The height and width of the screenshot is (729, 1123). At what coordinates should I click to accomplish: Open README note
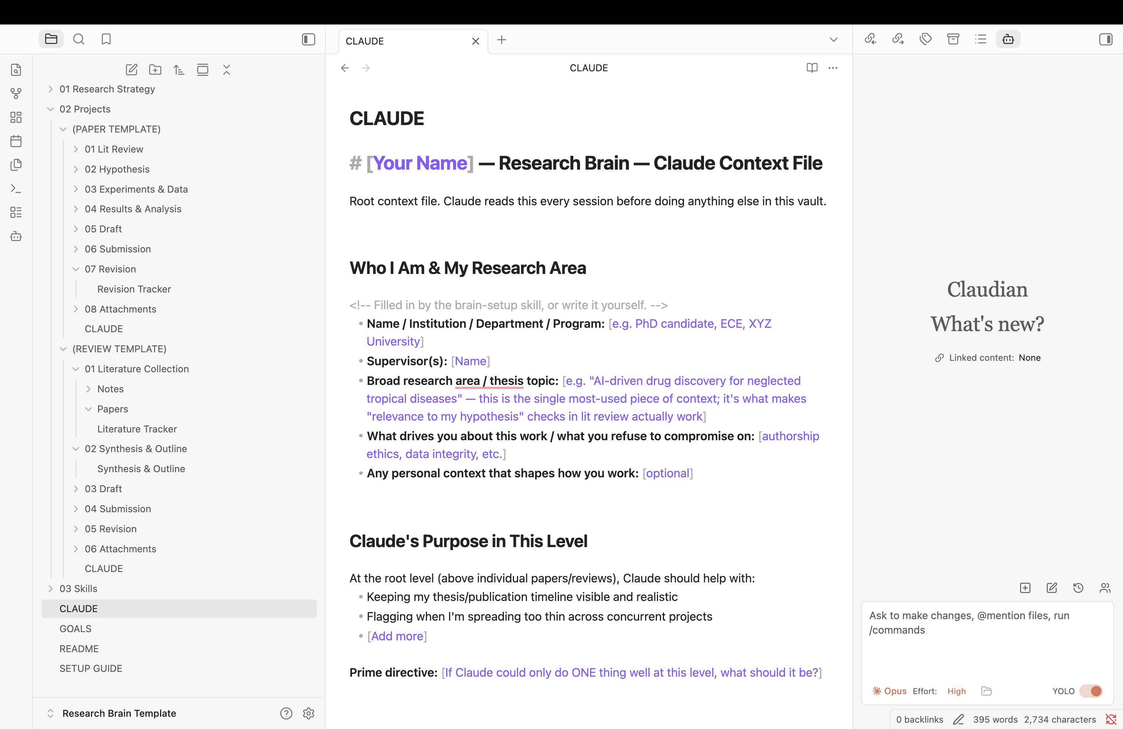[79, 649]
